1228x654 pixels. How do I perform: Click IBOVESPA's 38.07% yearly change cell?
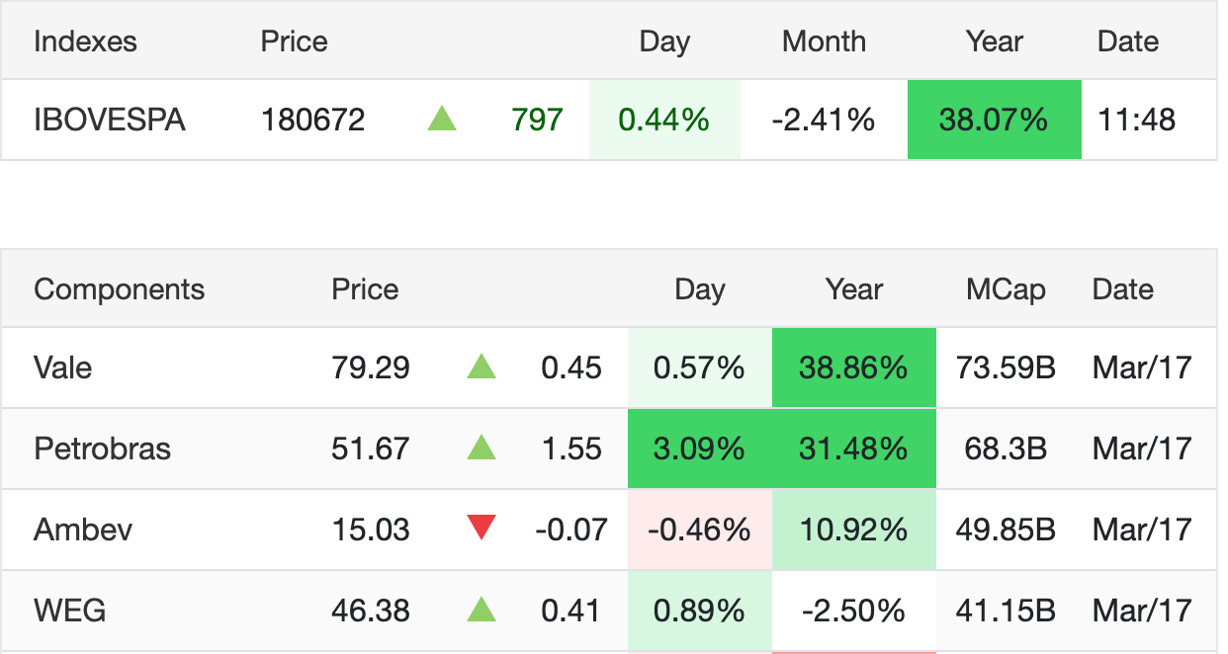[x=994, y=120]
